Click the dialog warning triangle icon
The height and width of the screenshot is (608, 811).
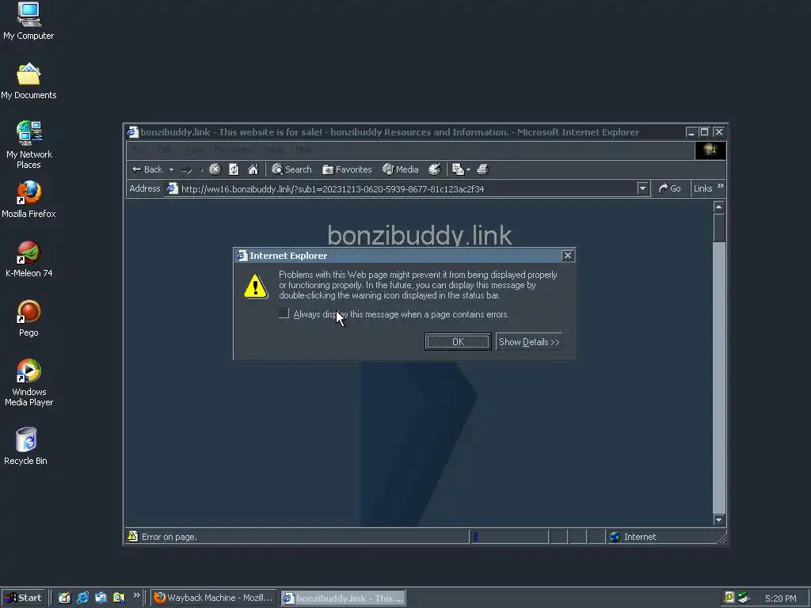(256, 287)
